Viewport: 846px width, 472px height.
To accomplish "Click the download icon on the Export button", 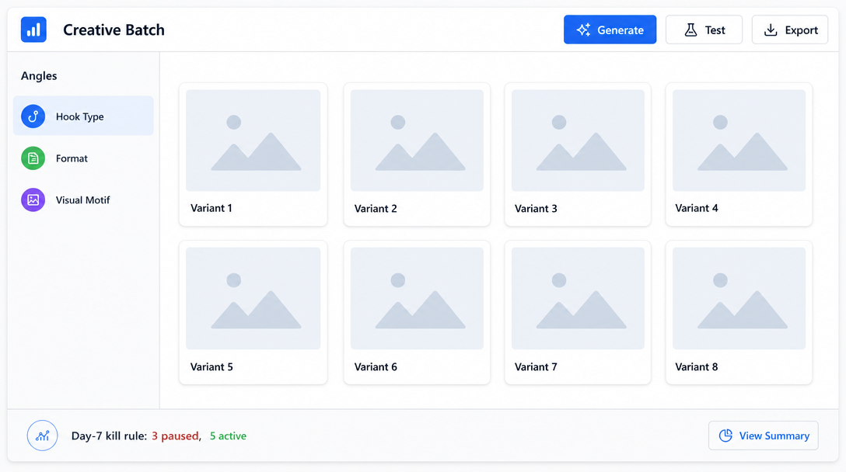I will click(771, 29).
